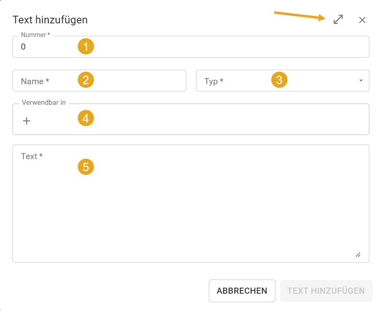Viewport: 381px width, 311px height.
Task: Click the orange badge number 4
Action: click(86, 118)
